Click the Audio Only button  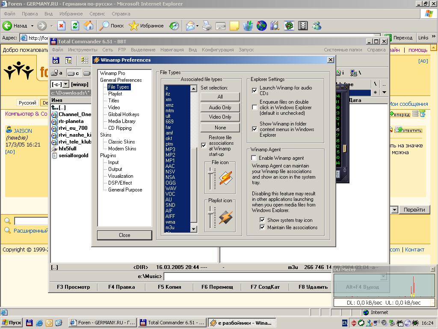coord(220,108)
